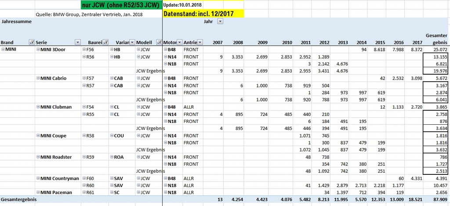Collapse the MINI Clubman series

point(38,107)
